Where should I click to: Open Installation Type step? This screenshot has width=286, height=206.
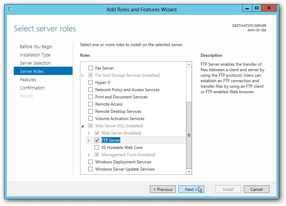tap(35, 55)
